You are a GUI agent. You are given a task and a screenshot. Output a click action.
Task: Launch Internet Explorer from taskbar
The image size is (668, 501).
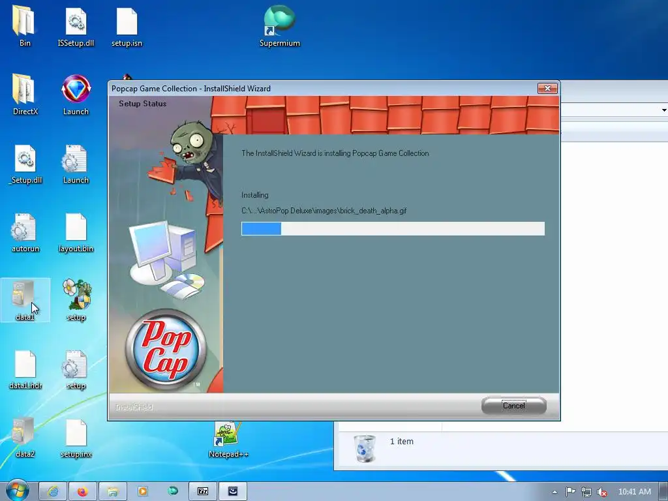(x=53, y=492)
